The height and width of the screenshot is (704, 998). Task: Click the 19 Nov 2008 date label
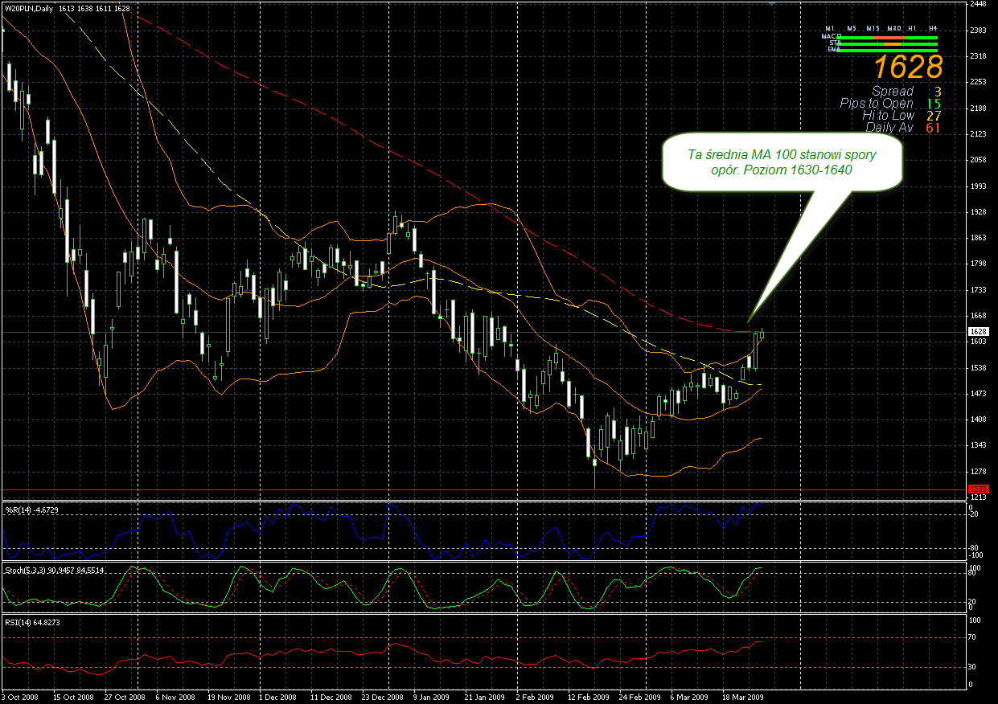click(x=228, y=698)
